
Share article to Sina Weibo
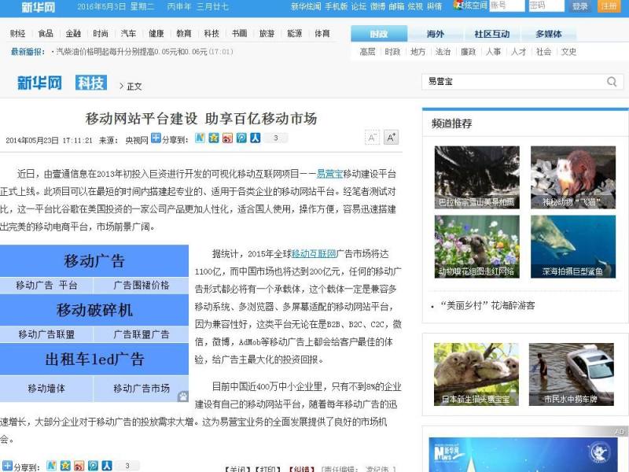(226, 138)
